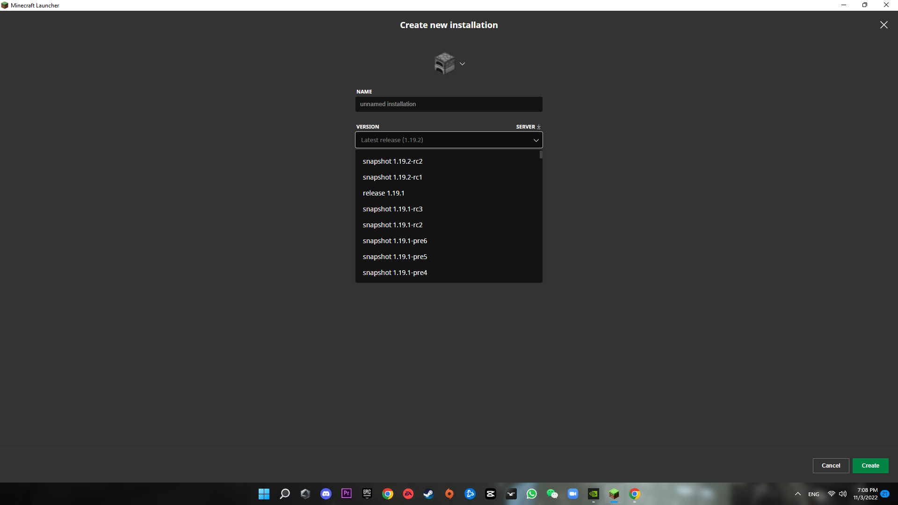The image size is (898, 505).
Task: Pick snapshot 1.19.1-pre6 entry
Action: (395, 241)
